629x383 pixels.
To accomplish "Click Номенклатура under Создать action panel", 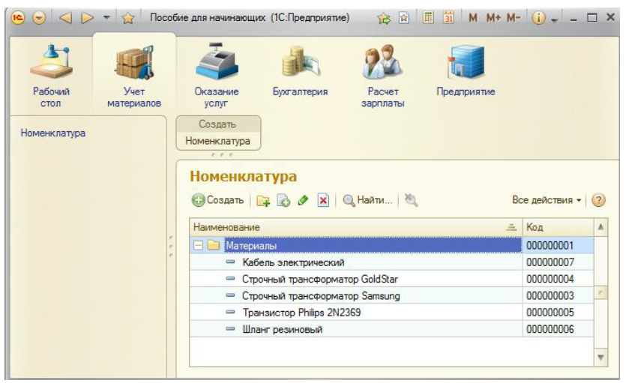I will tap(218, 141).
